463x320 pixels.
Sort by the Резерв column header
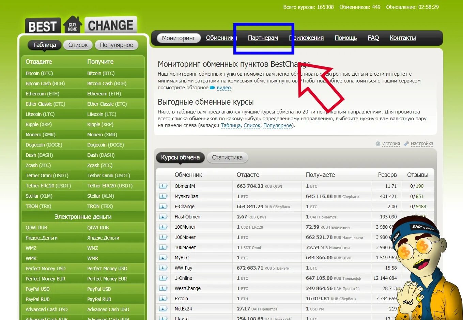pos(387,175)
